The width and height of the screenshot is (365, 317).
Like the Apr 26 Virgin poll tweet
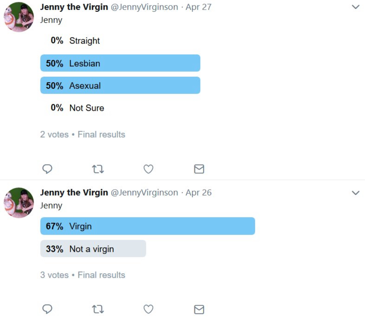tap(148, 309)
